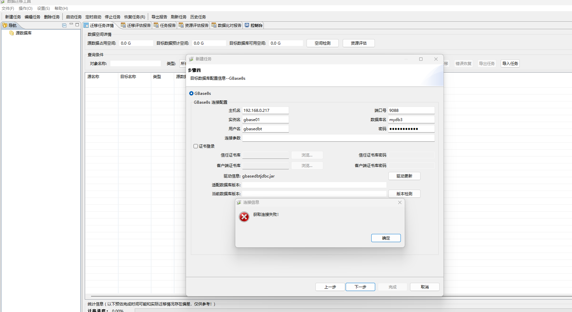The height and width of the screenshot is (312, 572).
Task: Click 启动任务 in the toolbar
Action: pyautogui.click(x=74, y=17)
